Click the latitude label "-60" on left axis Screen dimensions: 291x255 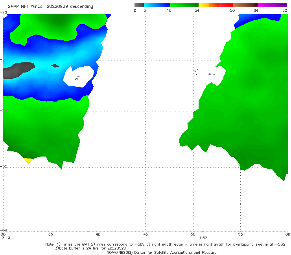coord(4,230)
